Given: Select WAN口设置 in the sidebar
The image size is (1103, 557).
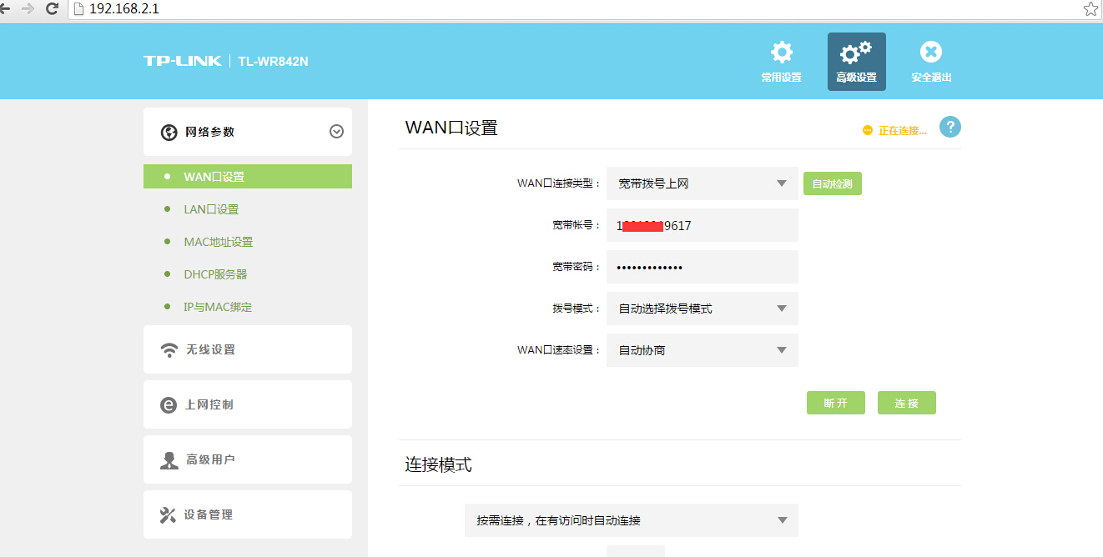Looking at the screenshot, I should pos(248,177).
